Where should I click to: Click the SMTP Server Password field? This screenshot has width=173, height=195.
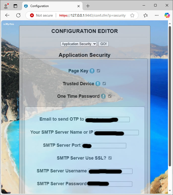click(x=110, y=184)
